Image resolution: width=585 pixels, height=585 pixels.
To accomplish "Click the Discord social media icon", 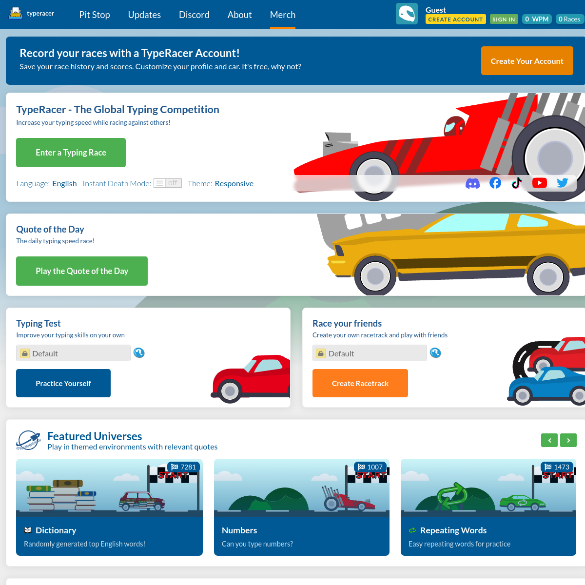I will [x=472, y=183].
